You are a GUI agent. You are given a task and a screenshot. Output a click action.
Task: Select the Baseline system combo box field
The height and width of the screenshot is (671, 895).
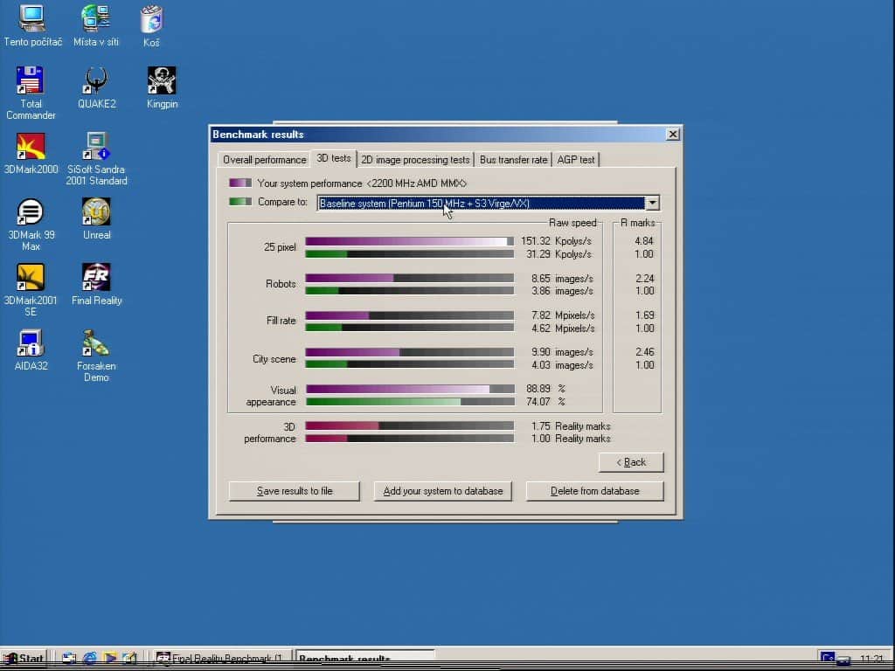(480, 204)
